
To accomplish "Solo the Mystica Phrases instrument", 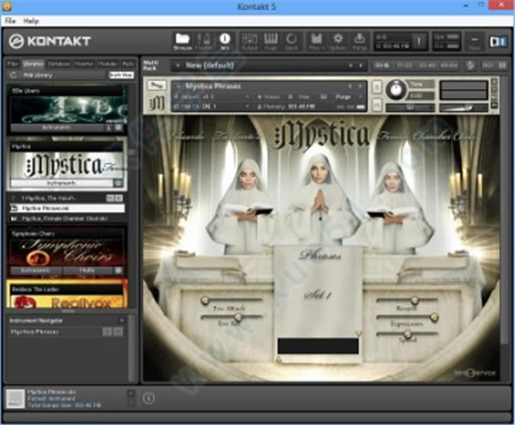I will coord(377,87).
